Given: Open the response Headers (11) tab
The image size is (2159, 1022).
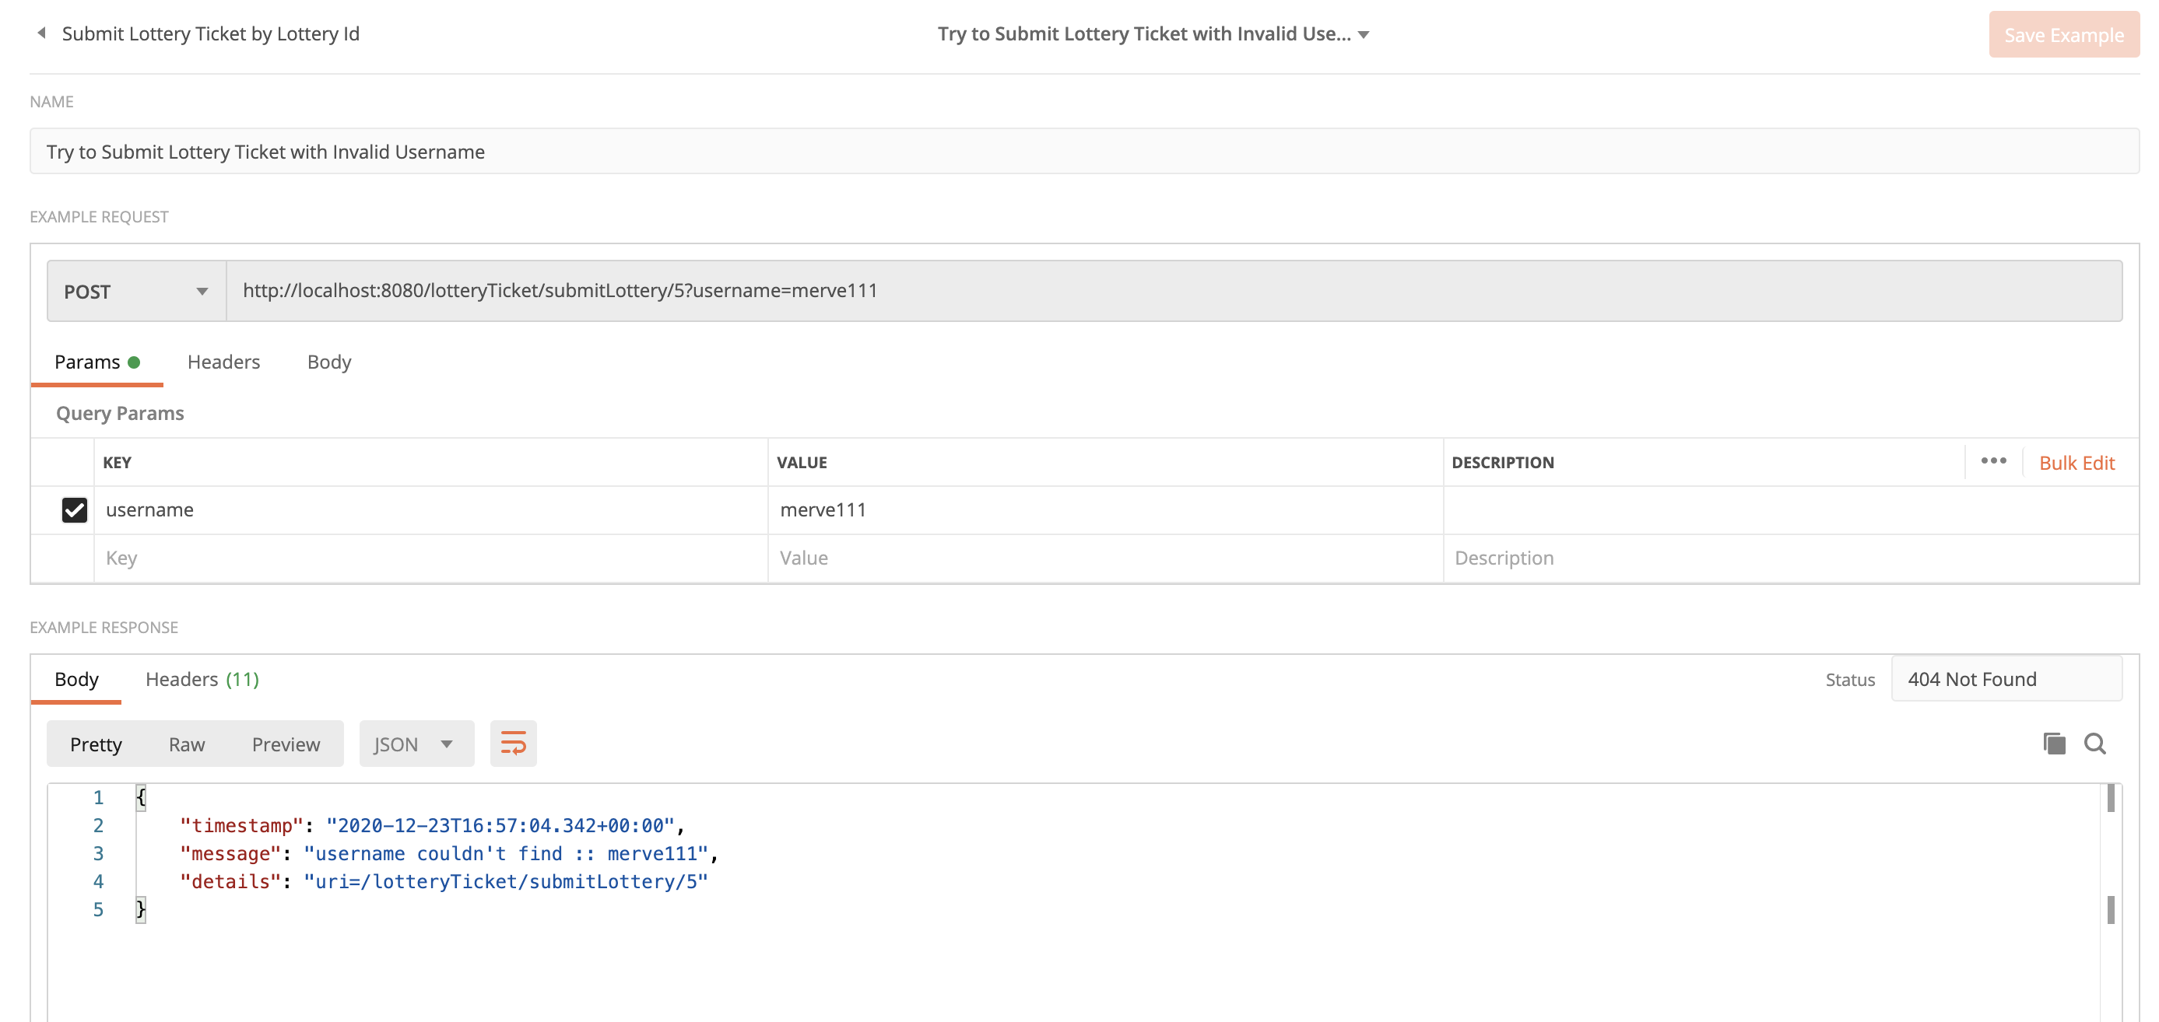Looking at the screenshot, I should coord(202,679).
